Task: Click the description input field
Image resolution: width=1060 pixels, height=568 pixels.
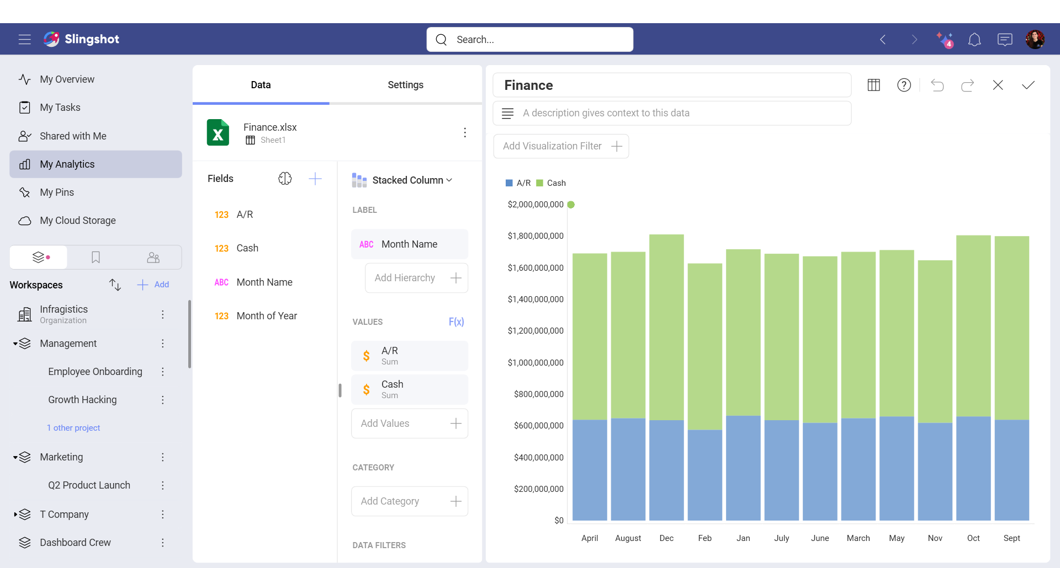Action: click(672, 113)
